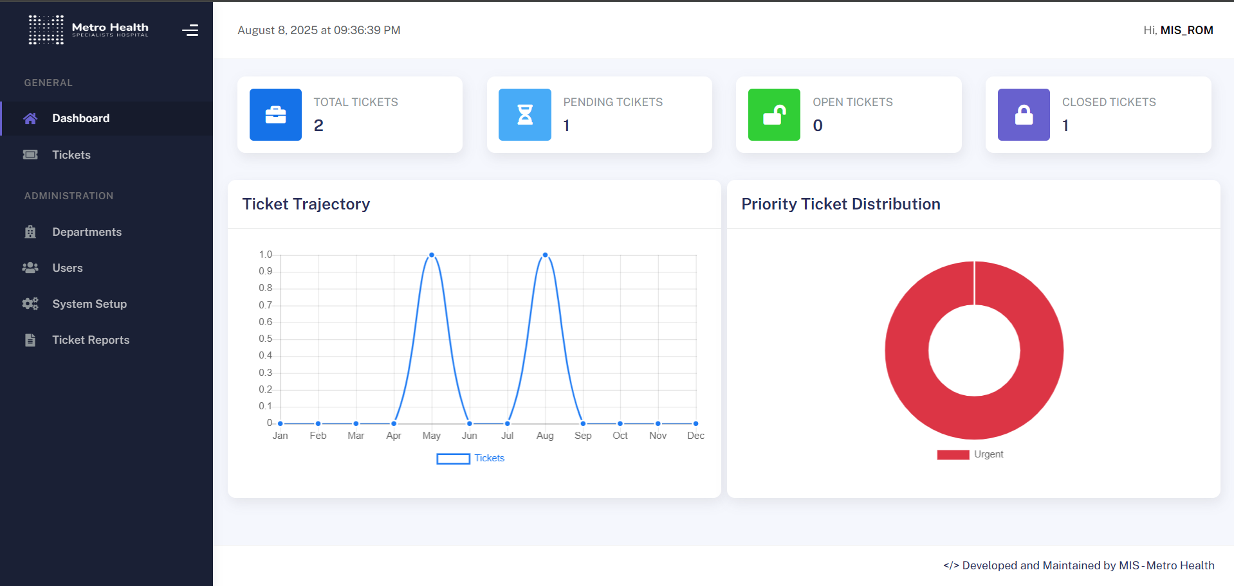Click the Dashboard home icon

(x=30, y=118)
